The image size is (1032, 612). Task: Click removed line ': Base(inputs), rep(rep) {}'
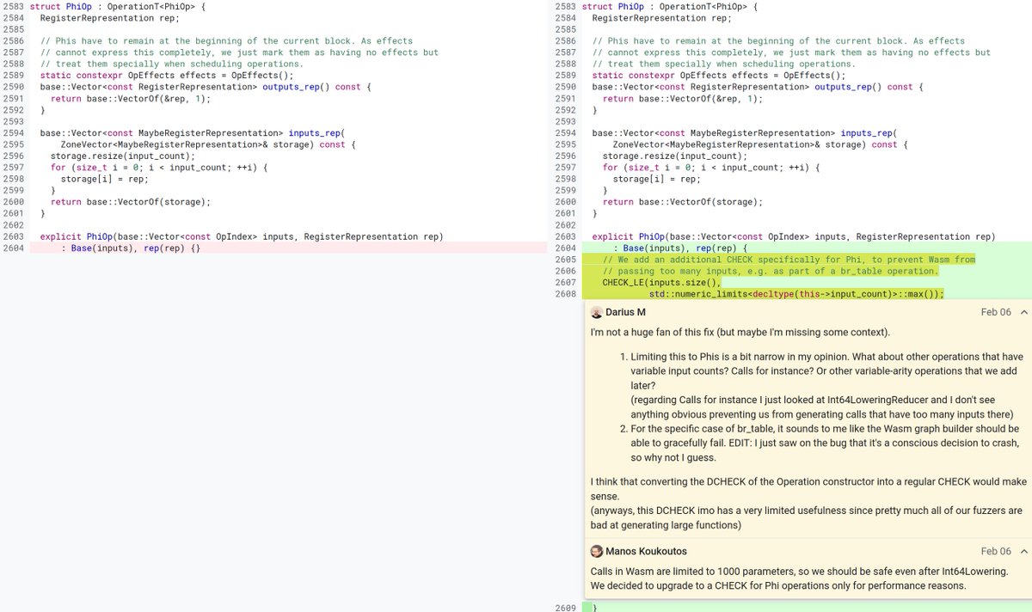tap(131, 248)
